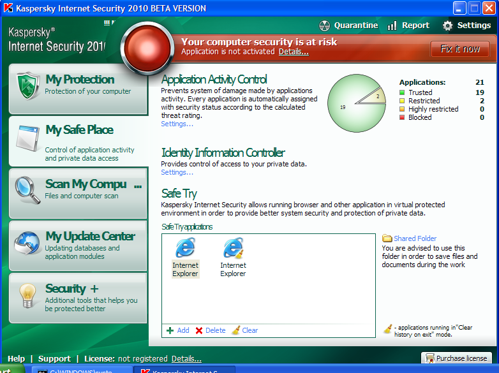The height and width of the screenshot is (373, 499).
Task: Add a Safe Try application
Action: tap(178, 330)
